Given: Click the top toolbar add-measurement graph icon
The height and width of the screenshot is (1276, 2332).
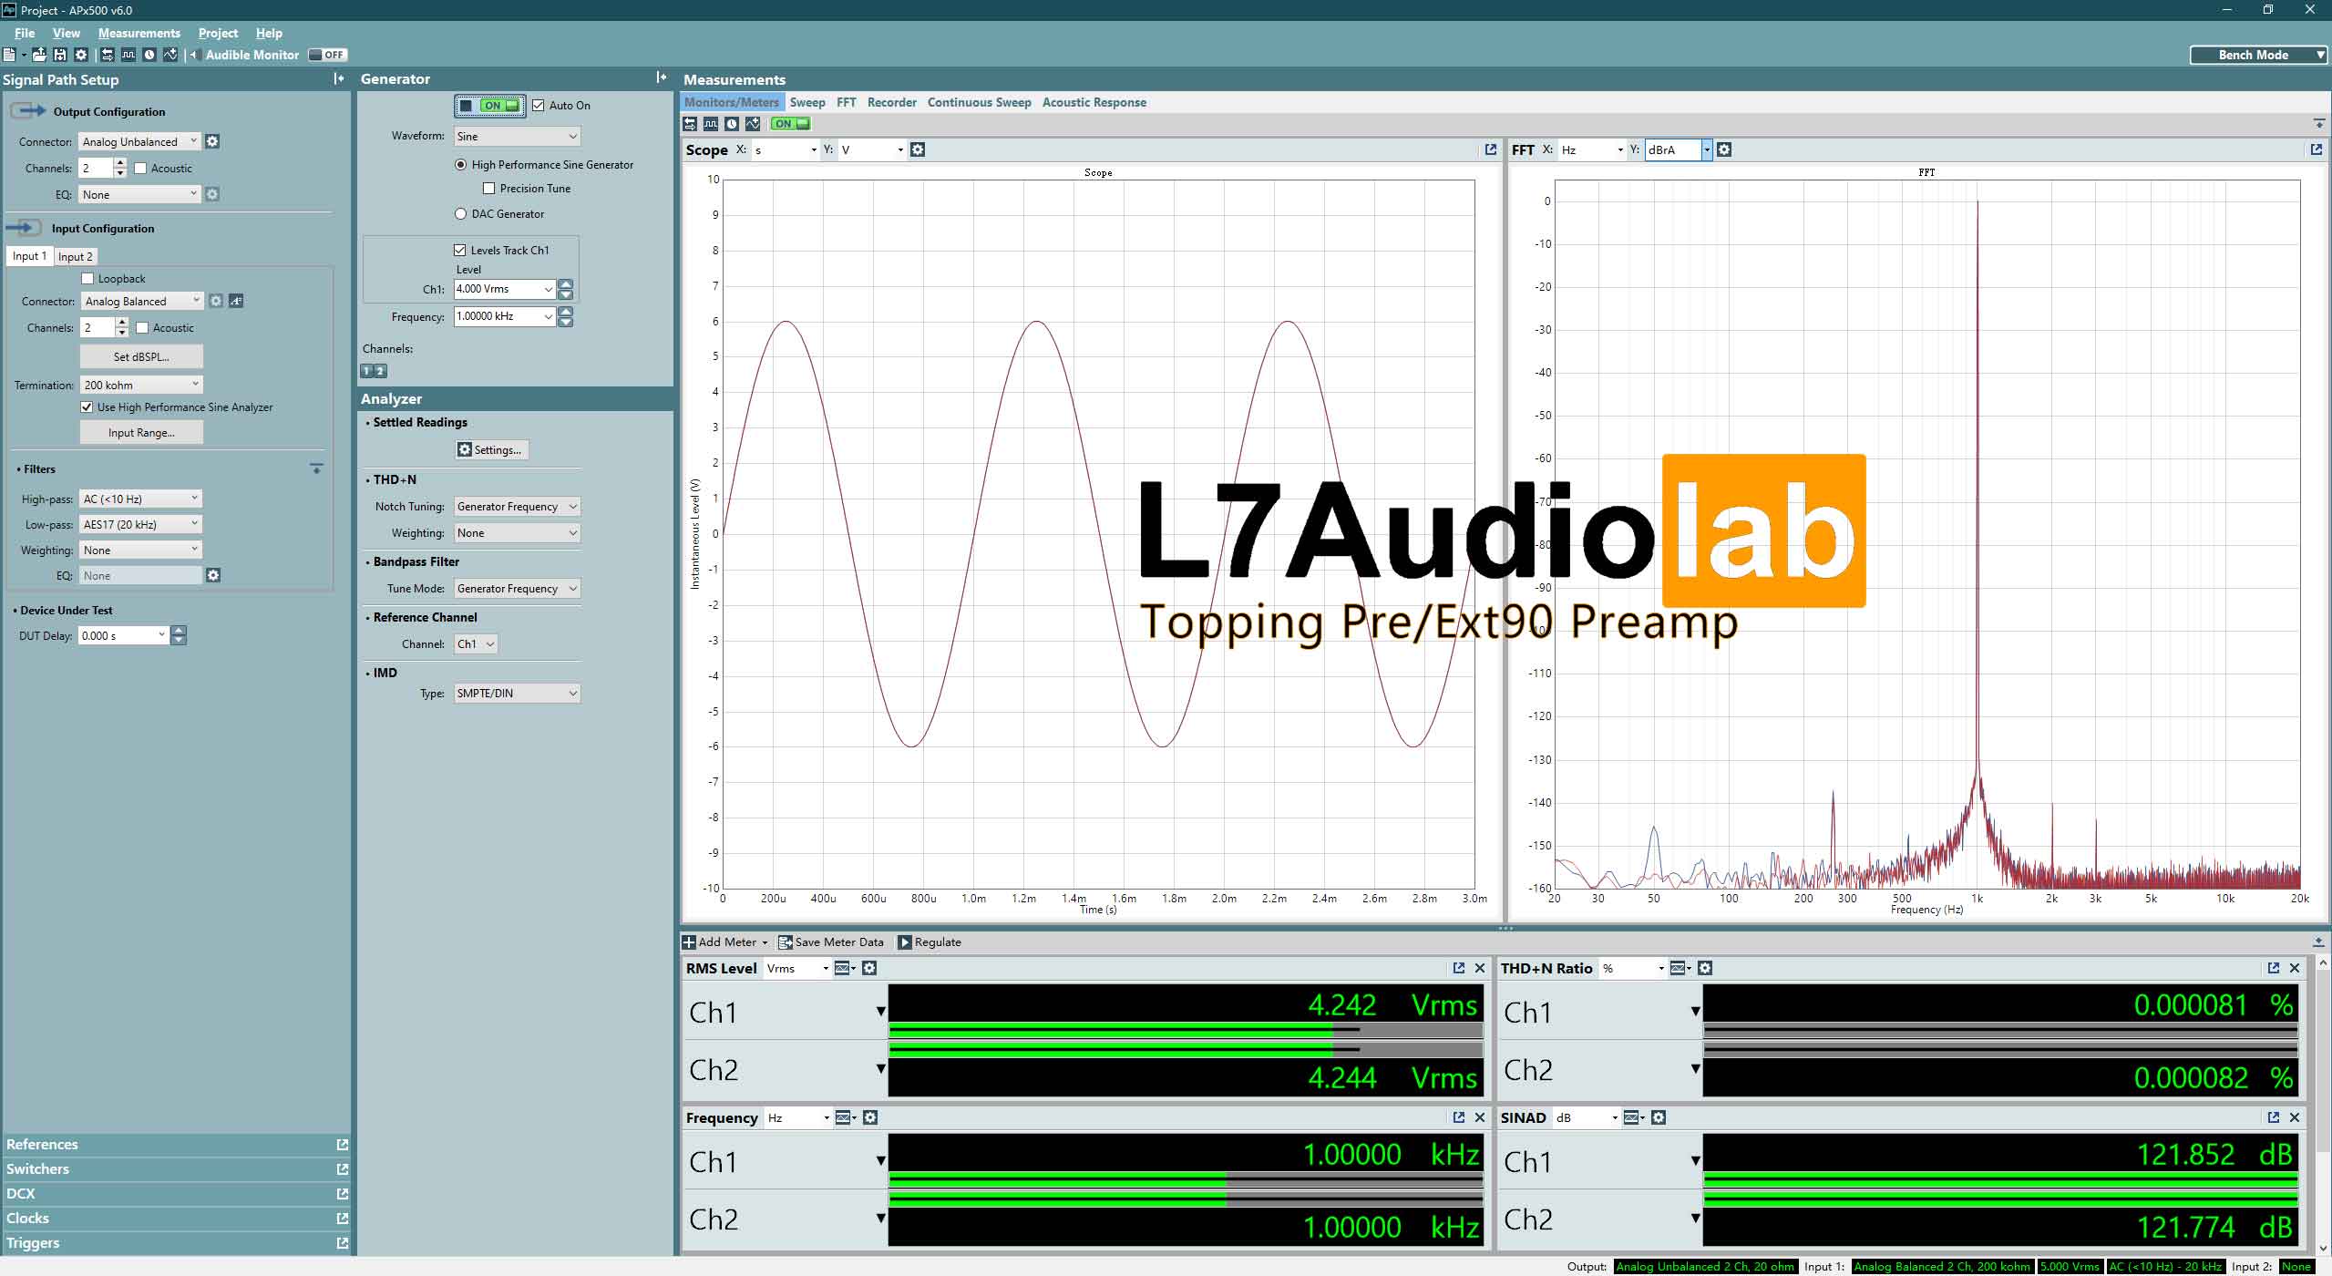Looking at the screenshot, I should [x=170, y=55].
